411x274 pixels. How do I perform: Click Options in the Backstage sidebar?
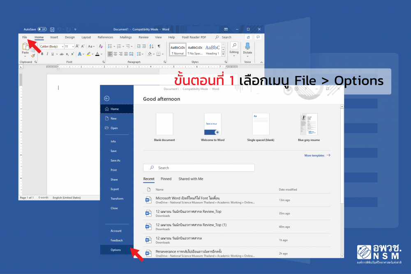pyautogui.click(x=115, y=250)
